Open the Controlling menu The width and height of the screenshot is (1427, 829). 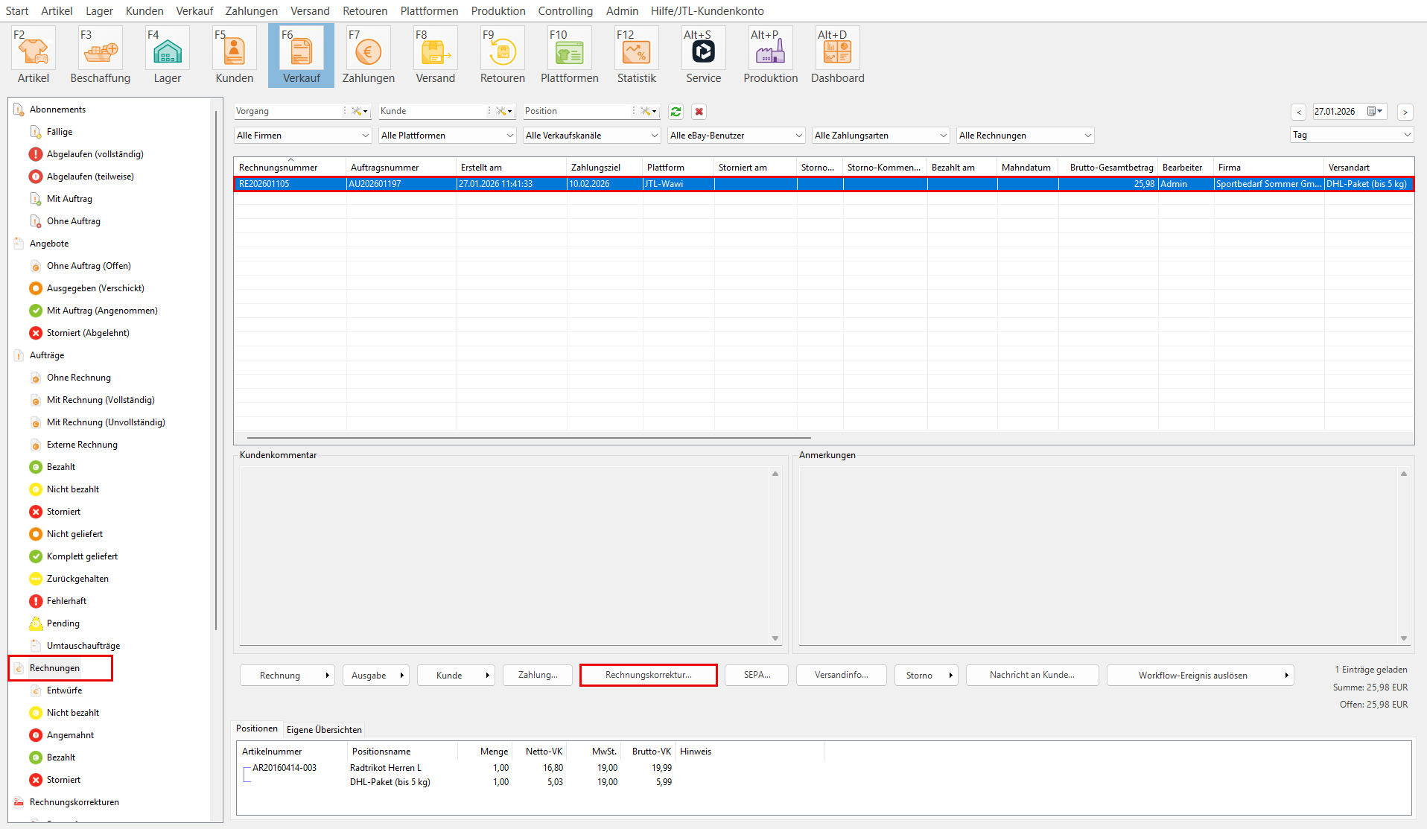point(565,10)
